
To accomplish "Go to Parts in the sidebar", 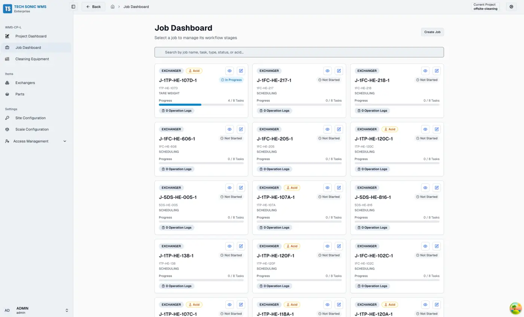I will [36, 94].
